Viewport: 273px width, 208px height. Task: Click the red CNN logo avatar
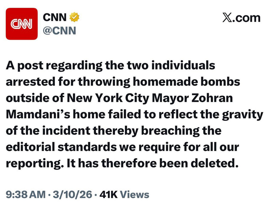[22, 24]
